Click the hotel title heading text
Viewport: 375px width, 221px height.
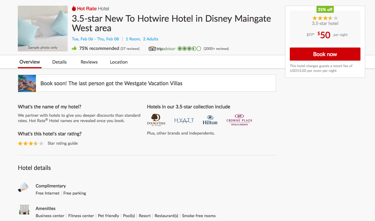coord(171,23)
